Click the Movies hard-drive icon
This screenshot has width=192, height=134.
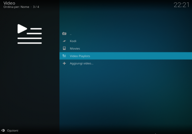64,48
